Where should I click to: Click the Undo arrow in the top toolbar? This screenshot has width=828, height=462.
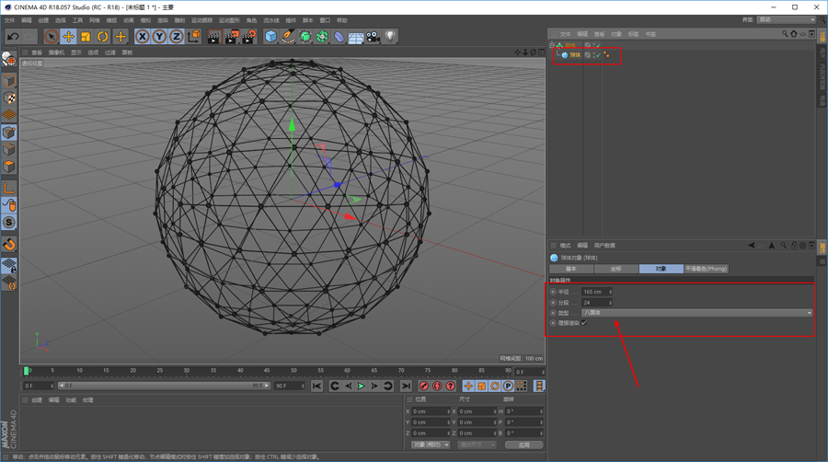tap(13, 37)
